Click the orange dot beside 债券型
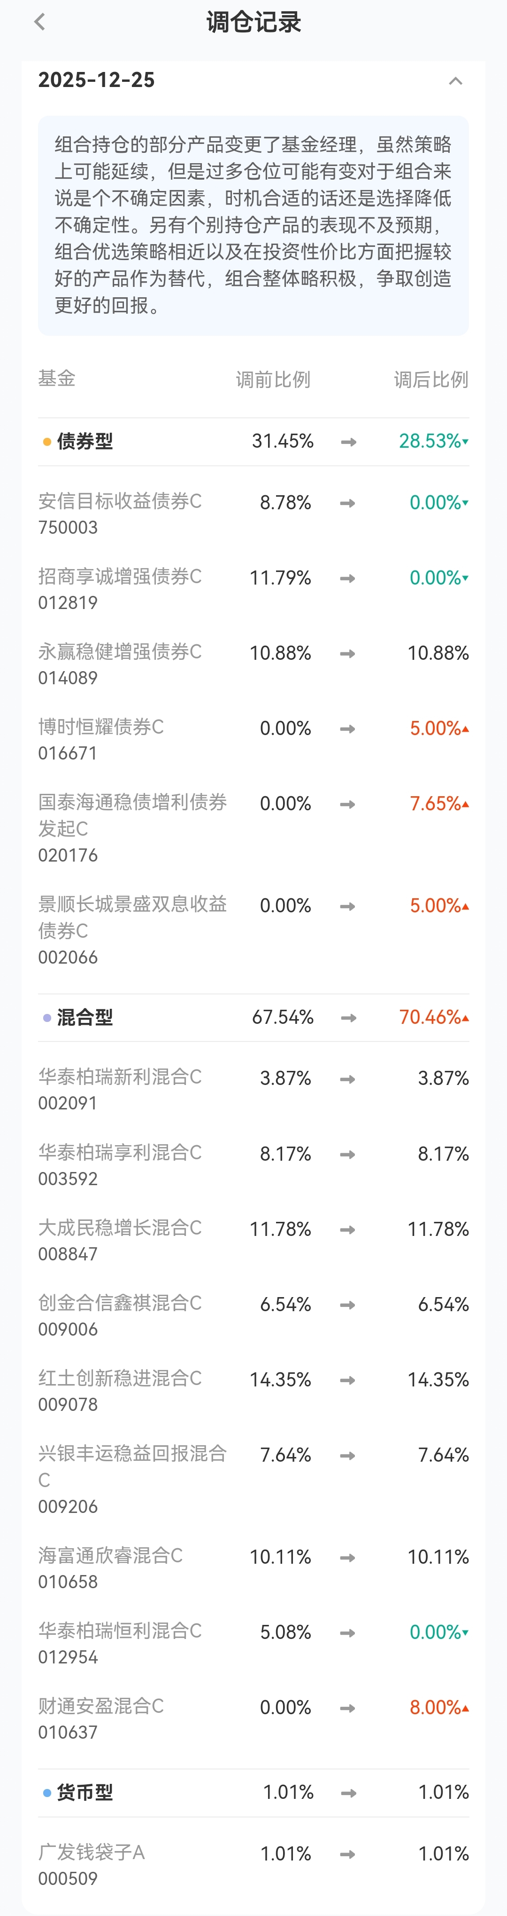507x1916 pixels. (x=47, y=442)
